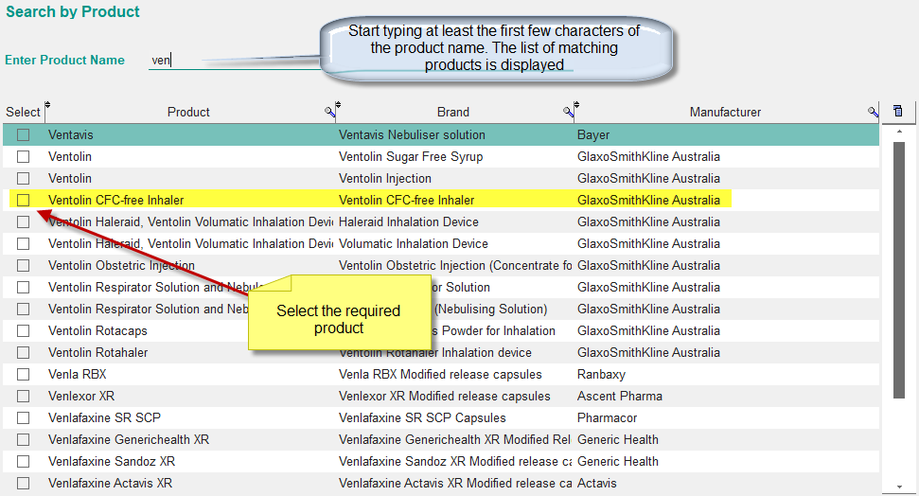Tick the checkbox for Ventolin Sugar Free Syrup
This screenshot has width=919, height=496.
(x=23, y=156)
